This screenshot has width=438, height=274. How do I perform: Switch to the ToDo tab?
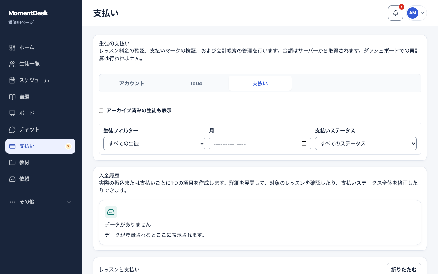(196, 83)
